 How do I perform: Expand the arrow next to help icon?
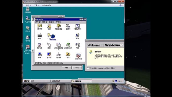(x=123, y=5)
